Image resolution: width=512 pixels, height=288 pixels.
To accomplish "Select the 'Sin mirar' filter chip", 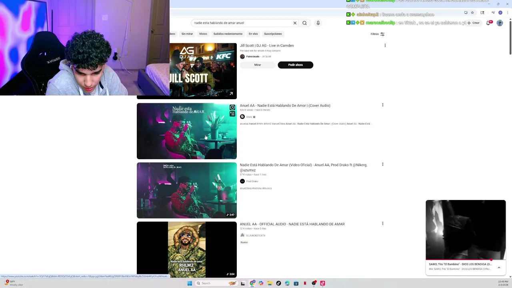I will tap(187, 34).
